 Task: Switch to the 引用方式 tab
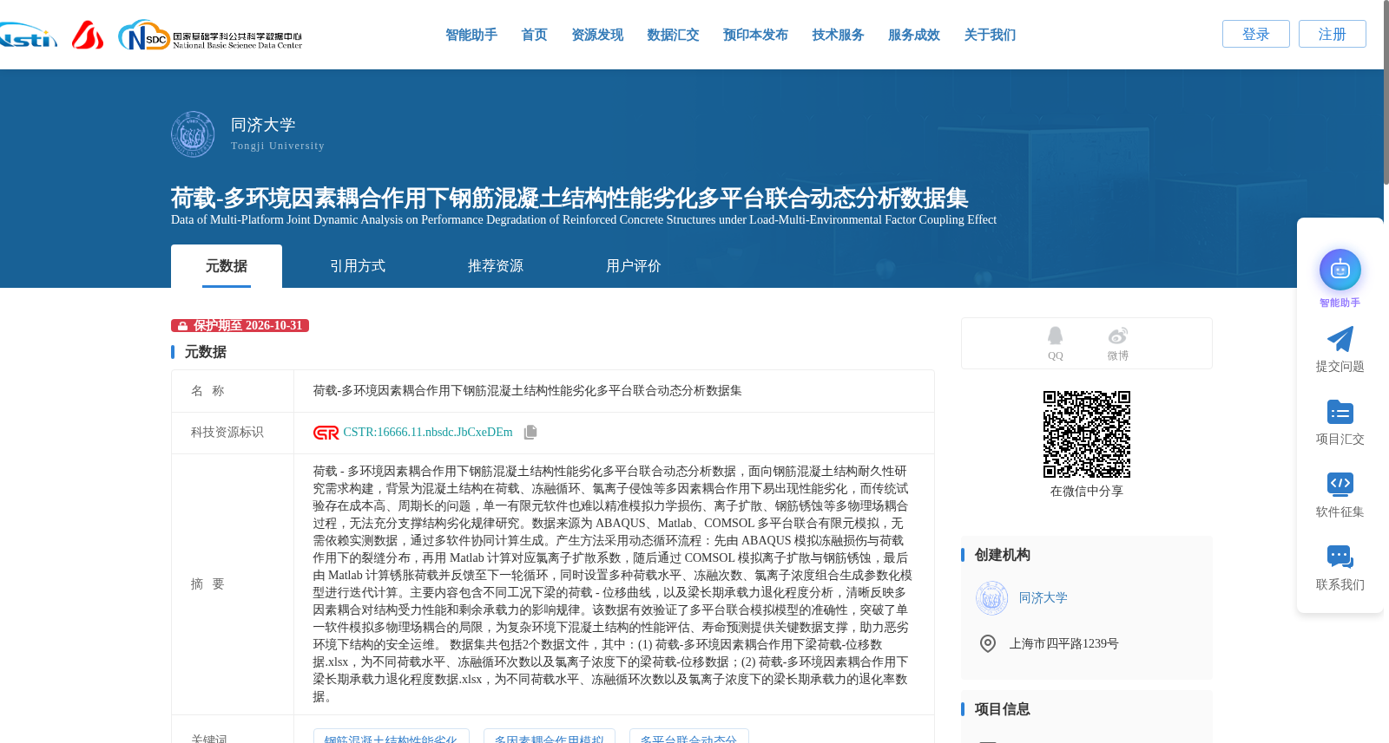[x=358, y=266]
